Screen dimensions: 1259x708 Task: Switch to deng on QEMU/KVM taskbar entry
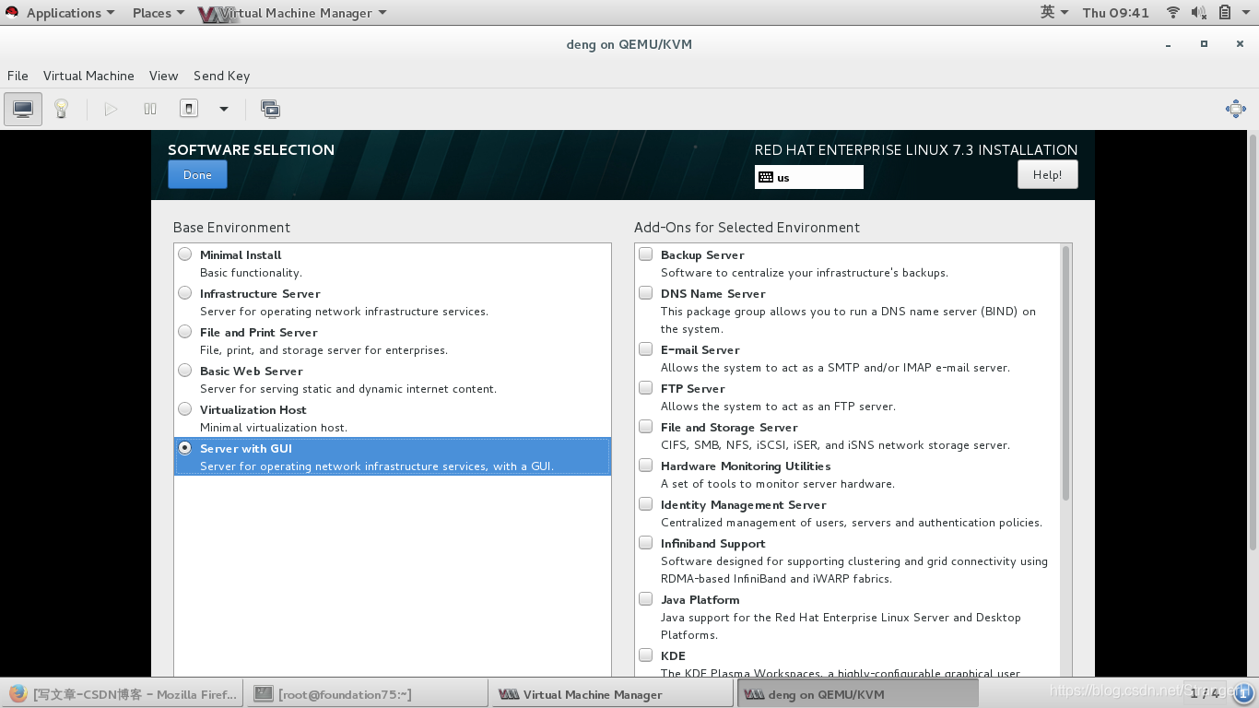858,694
